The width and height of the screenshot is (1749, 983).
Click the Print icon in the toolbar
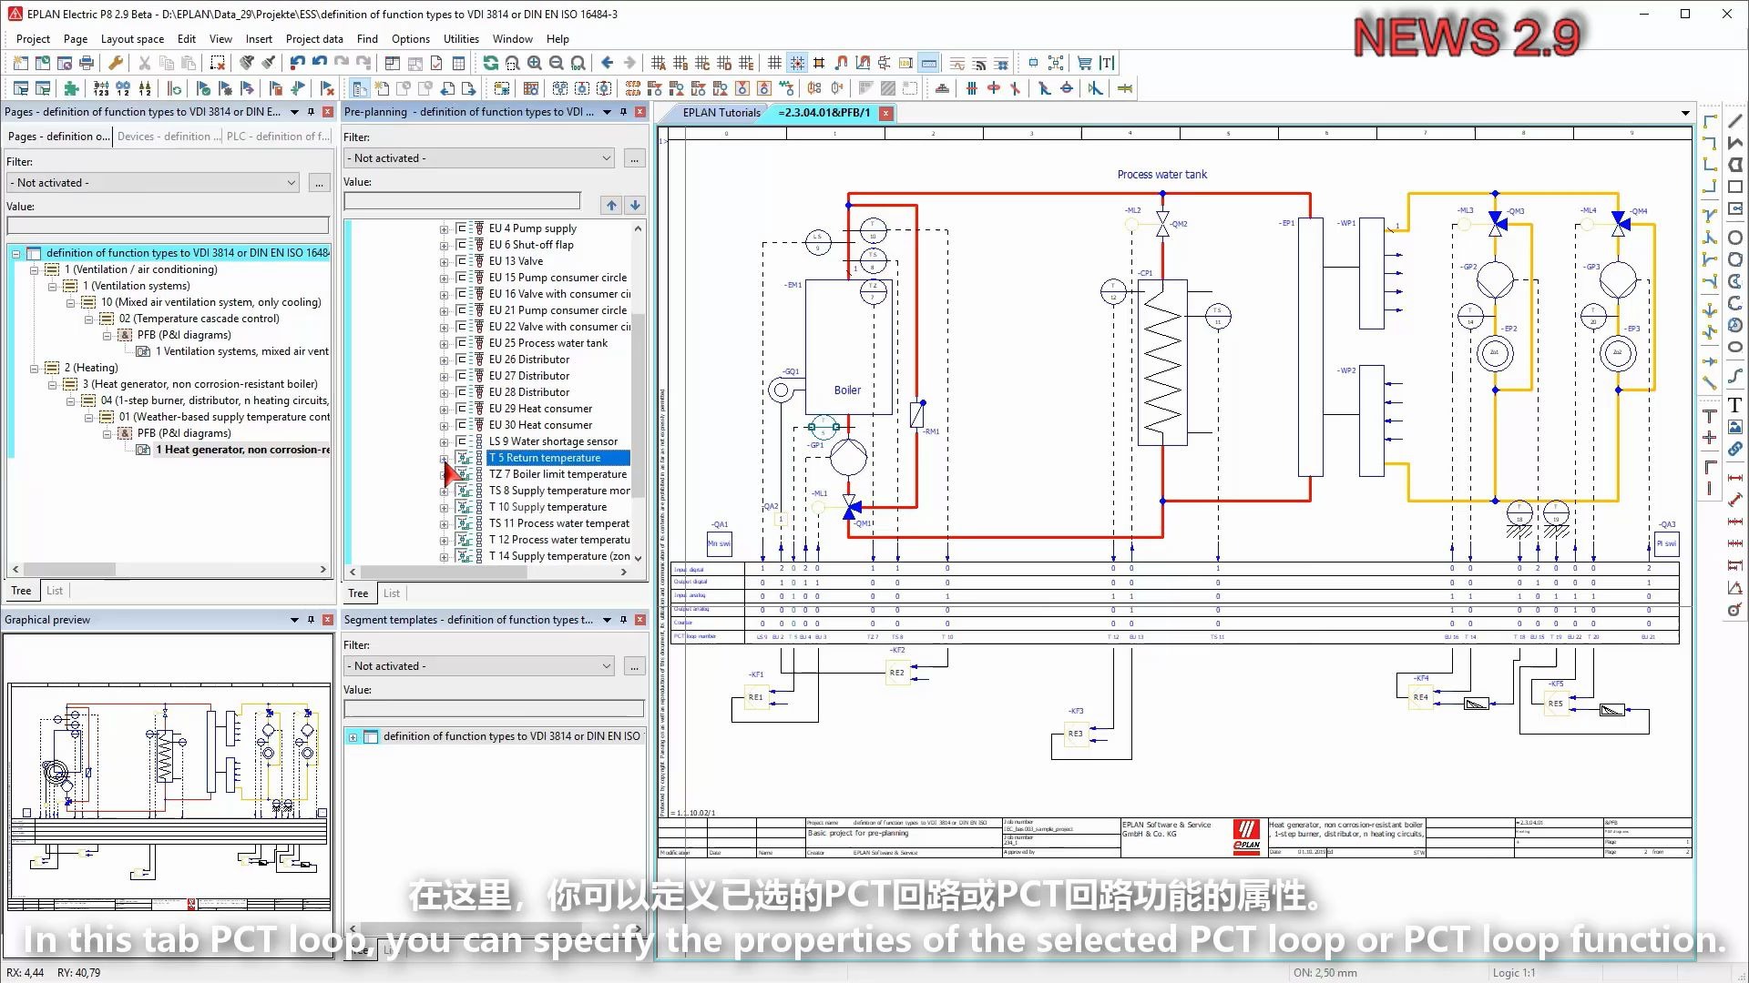tap(86, 62)
